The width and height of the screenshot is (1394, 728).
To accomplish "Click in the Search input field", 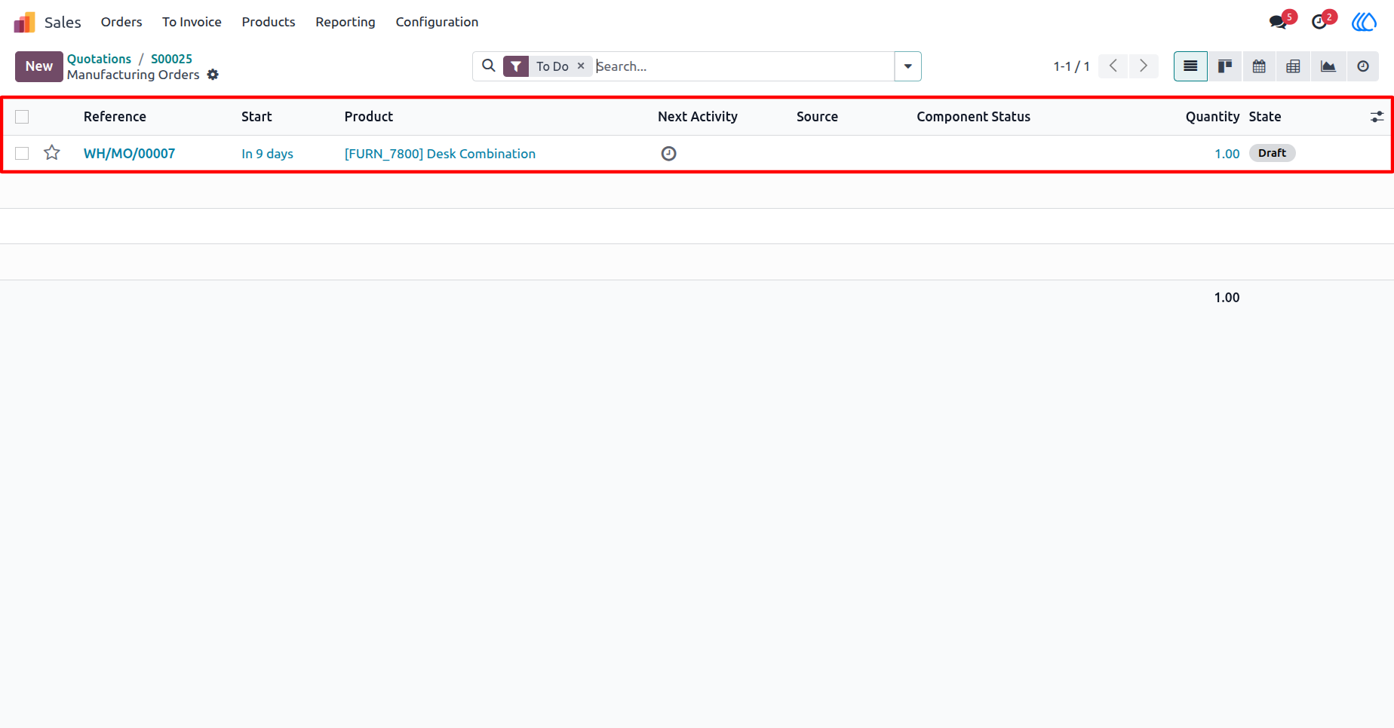I will pos(743,66).
